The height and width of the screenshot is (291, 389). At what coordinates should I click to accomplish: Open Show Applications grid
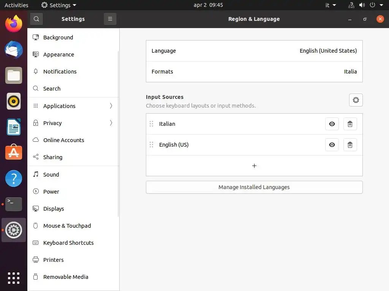coord(14,278)
